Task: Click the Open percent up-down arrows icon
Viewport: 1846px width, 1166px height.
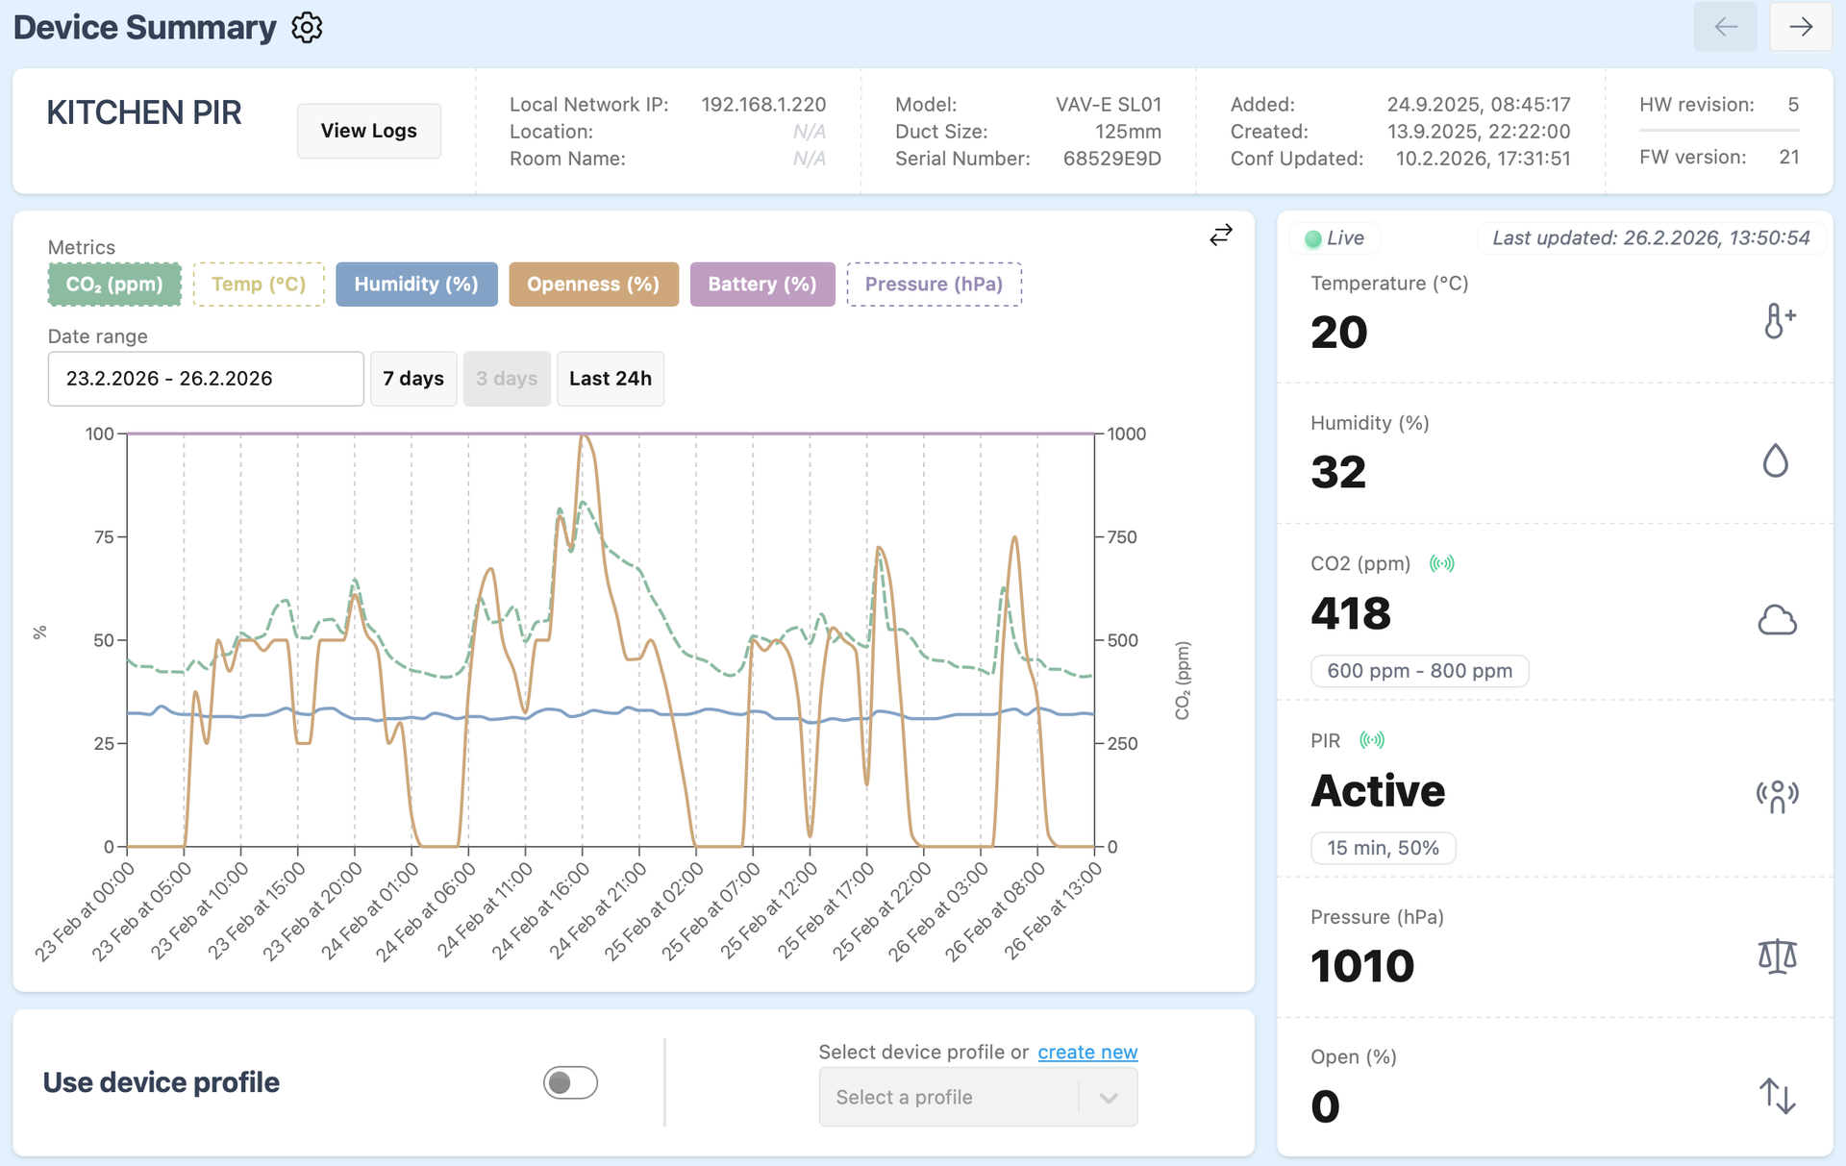Action: pos(1777,1096)
